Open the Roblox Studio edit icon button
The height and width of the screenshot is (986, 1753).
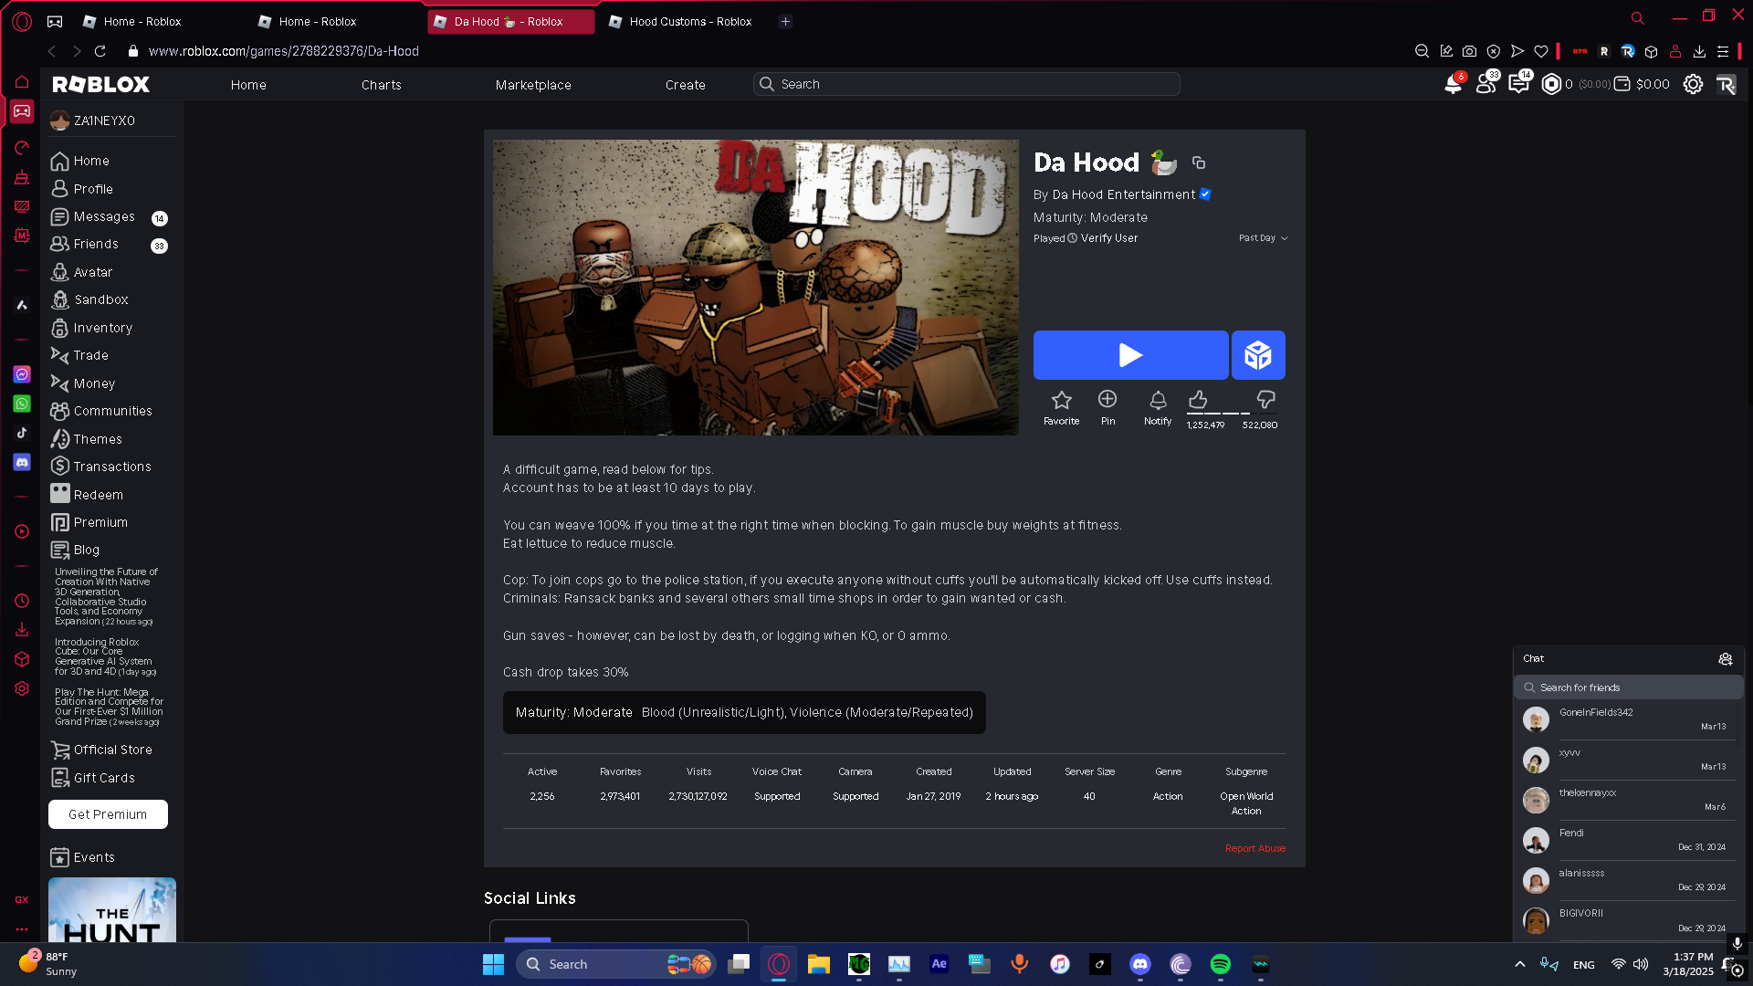(1257, 355)
